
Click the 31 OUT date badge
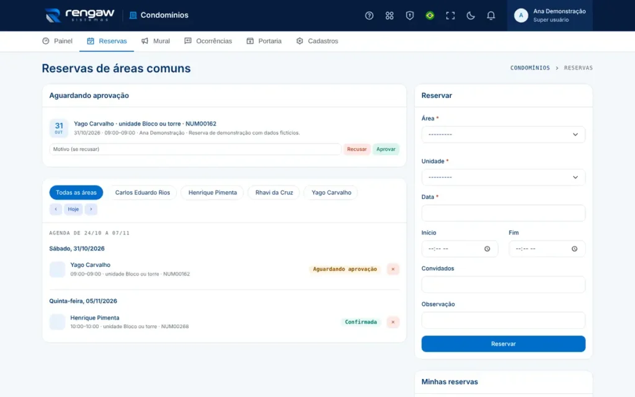click(x=59, y=128)
